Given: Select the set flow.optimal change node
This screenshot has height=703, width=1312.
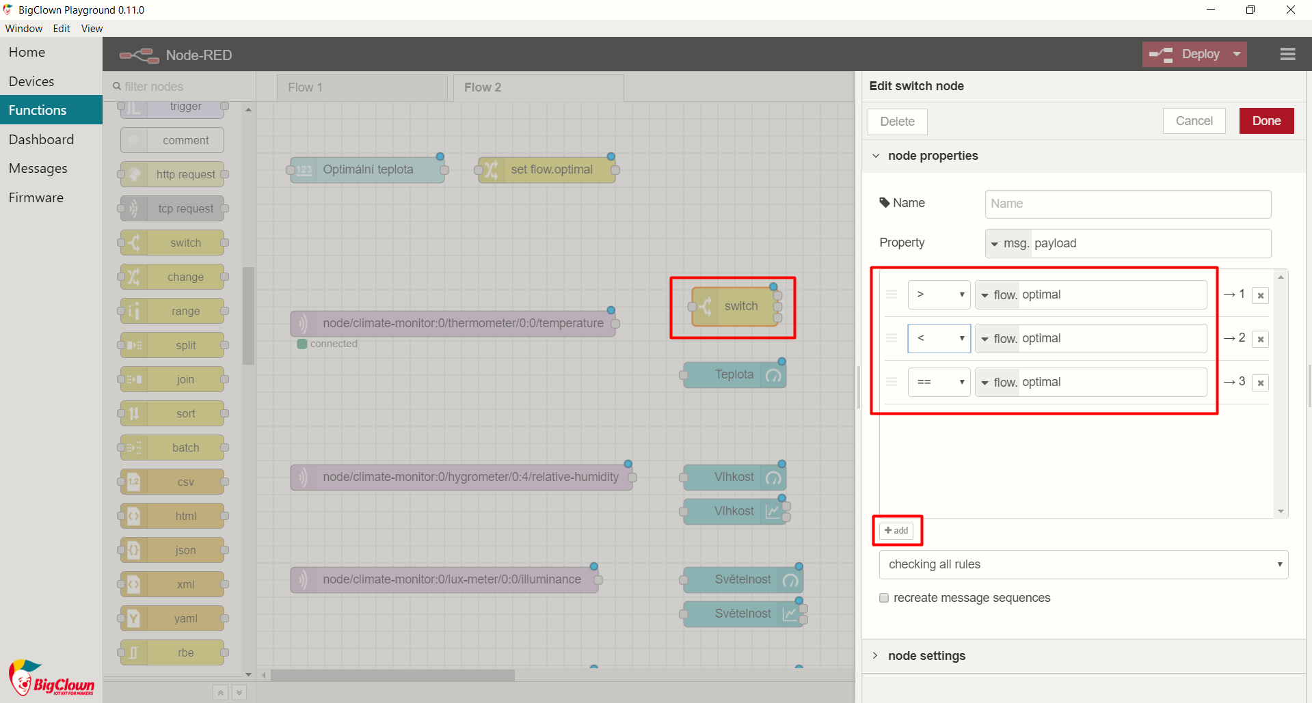Looking at the screenshot, I should (x=547, y=169).
